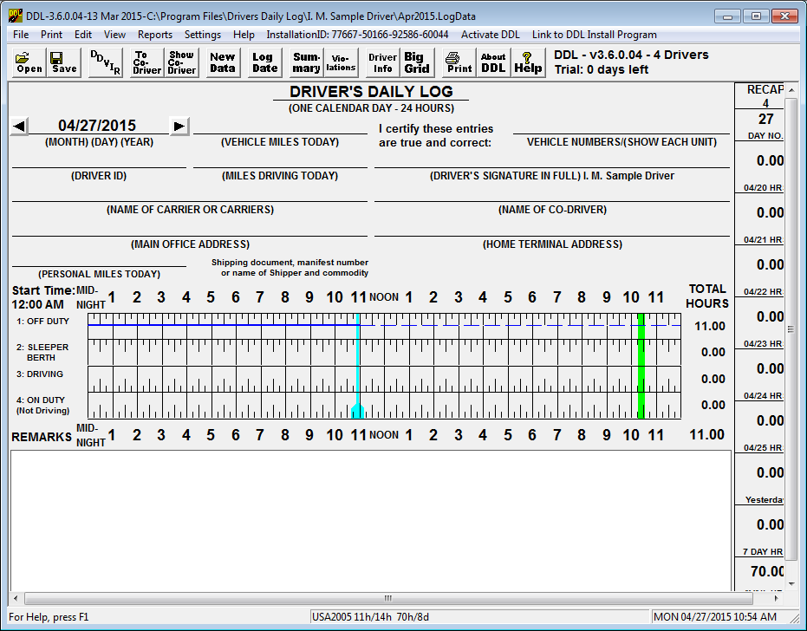Print the daily log
807x631 pixels.
coord(458,62)
